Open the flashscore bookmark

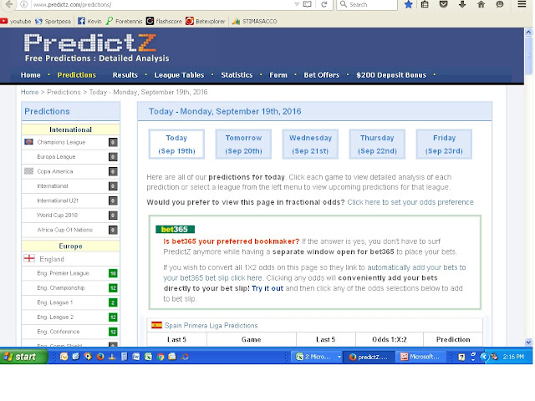[x=164, y=21]
